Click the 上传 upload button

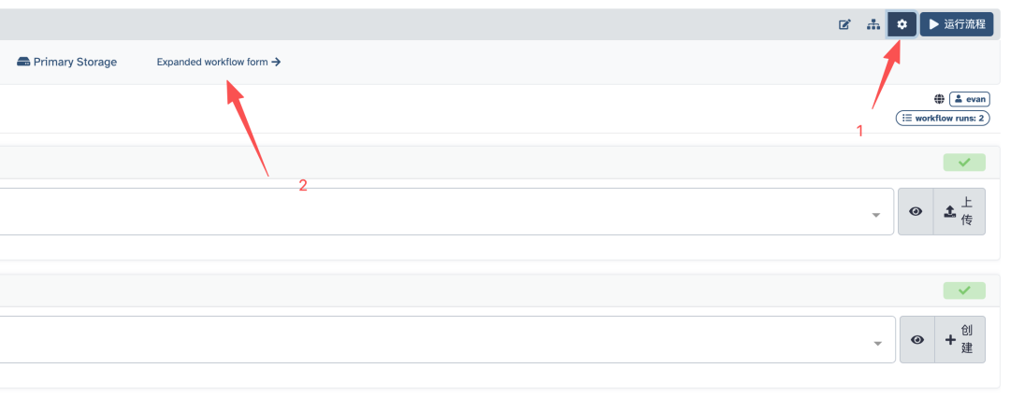click(x=959, y=212)
